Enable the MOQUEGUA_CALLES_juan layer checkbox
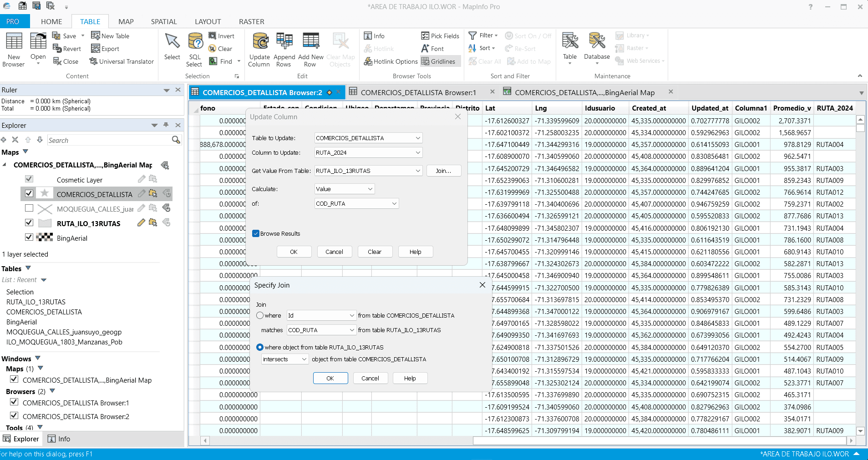The height and width of the screenshot is (460, 868). coord(29,208)
